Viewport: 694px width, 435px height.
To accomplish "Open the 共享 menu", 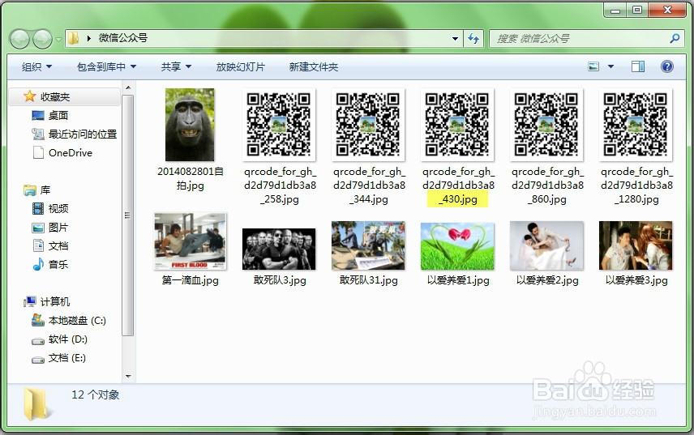I will [176, 66].
